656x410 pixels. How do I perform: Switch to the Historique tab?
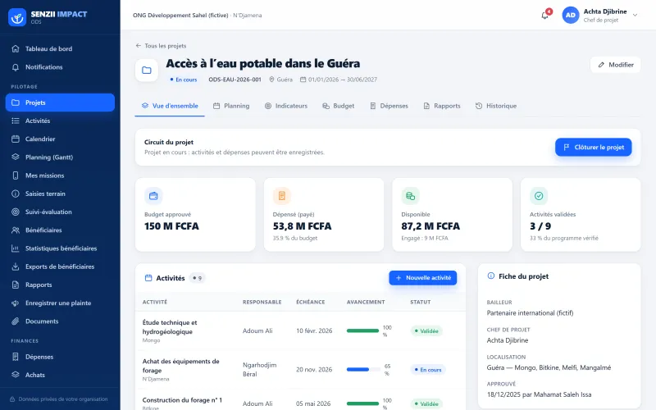496,106
